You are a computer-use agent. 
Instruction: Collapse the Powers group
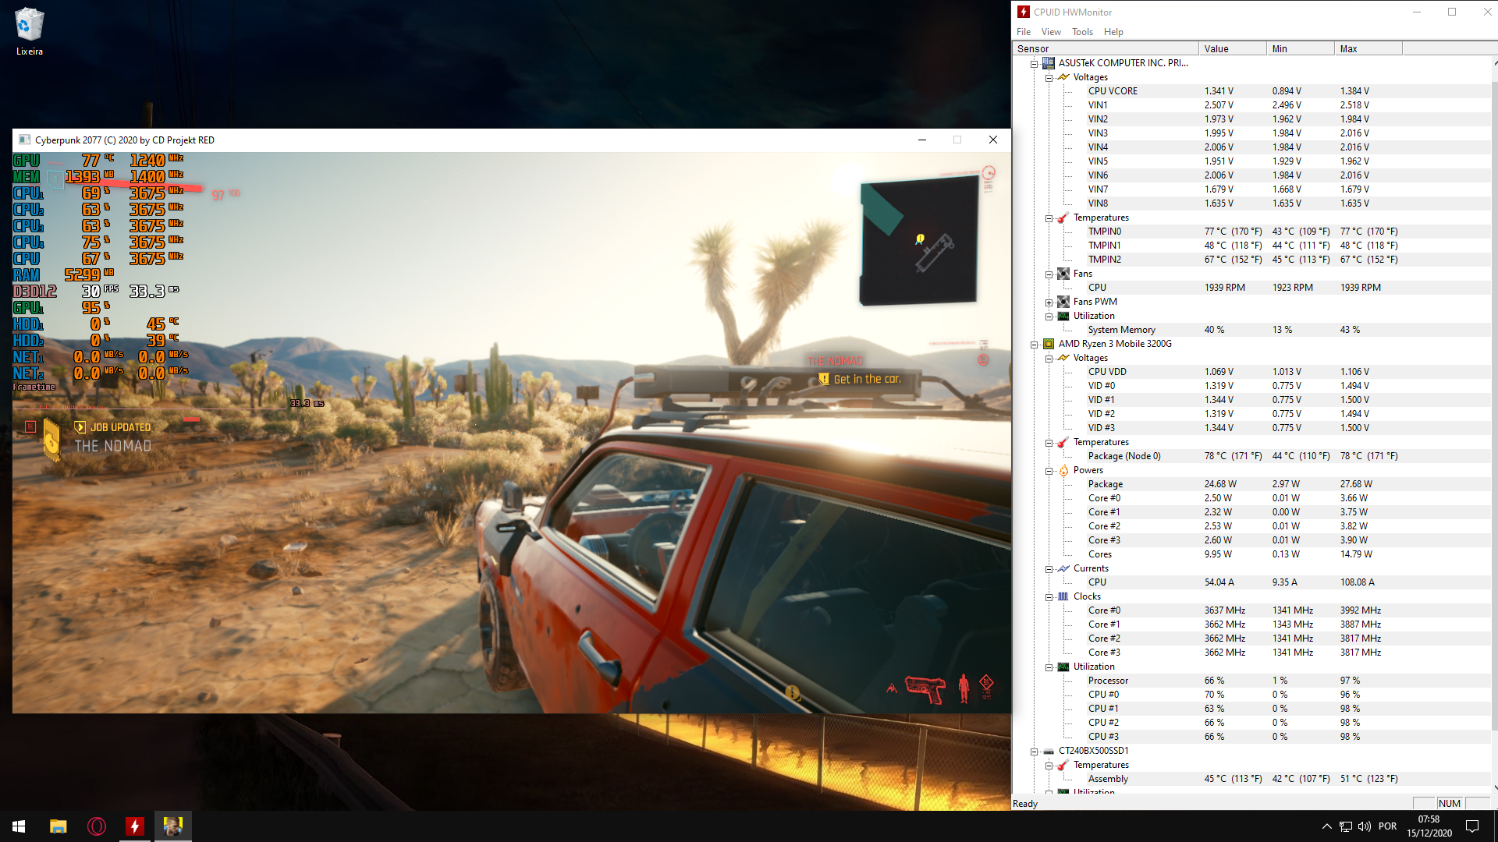pyautogui.click(x=1049, y=470)
